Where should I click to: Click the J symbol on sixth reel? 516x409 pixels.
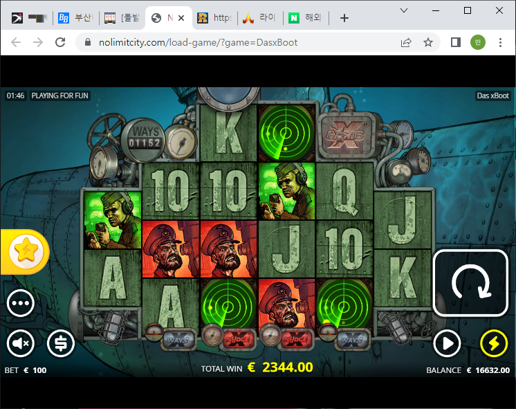pos(403,220)
